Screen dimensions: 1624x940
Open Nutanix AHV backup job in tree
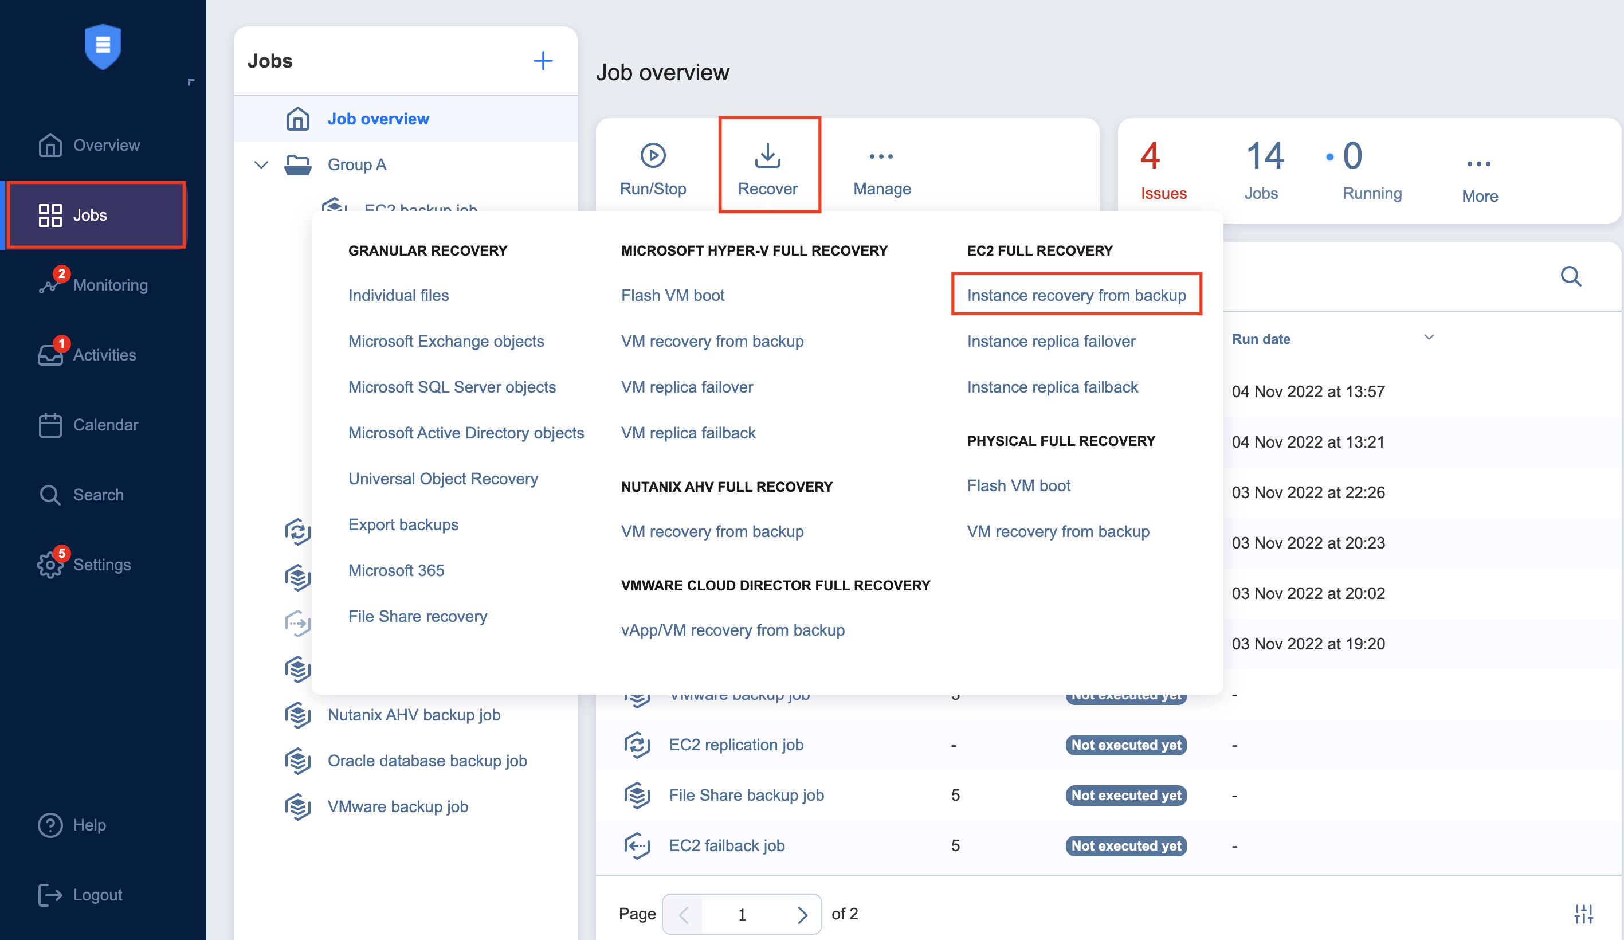pyautogui.click(x=414, y=714)
